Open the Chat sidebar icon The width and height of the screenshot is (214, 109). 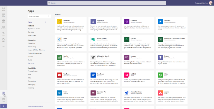coord(4,14)
